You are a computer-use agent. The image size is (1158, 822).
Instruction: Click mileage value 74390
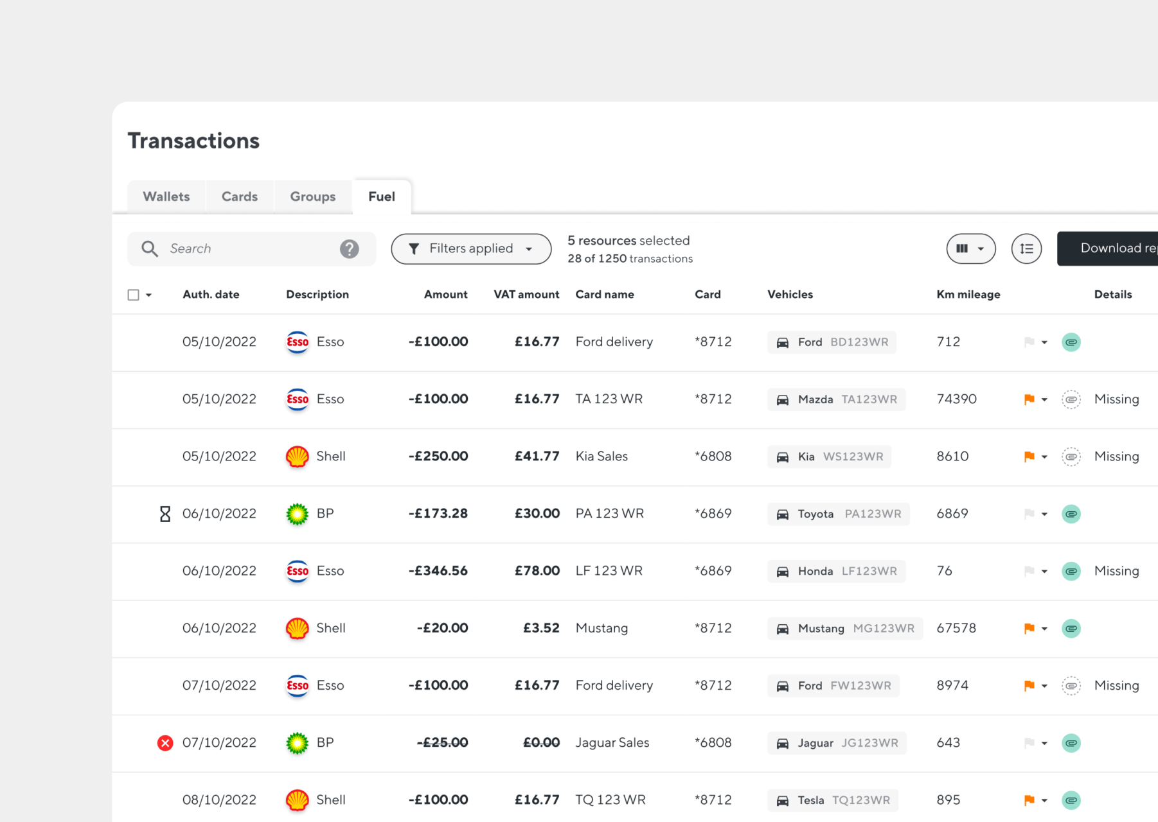click(957, 399)
